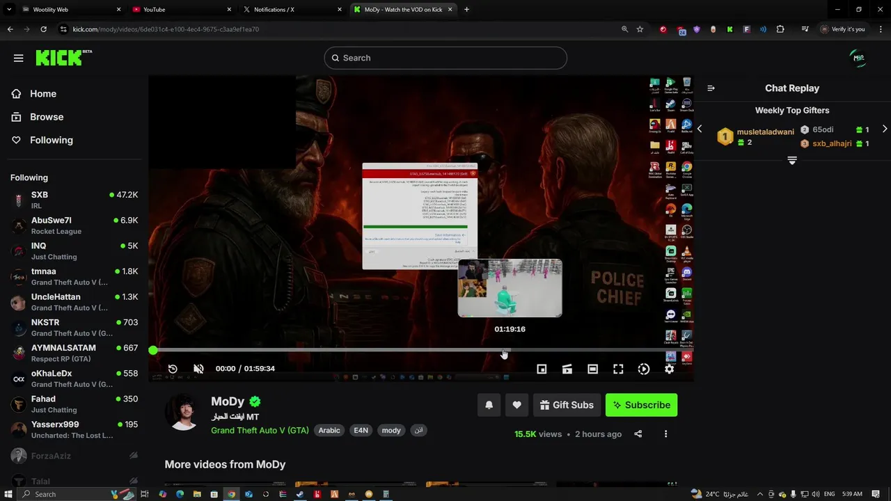Image resolution: width=891 pixels, height=501 pixels.
Task: Toggle theater mode
Action: (x=592, y=369)
